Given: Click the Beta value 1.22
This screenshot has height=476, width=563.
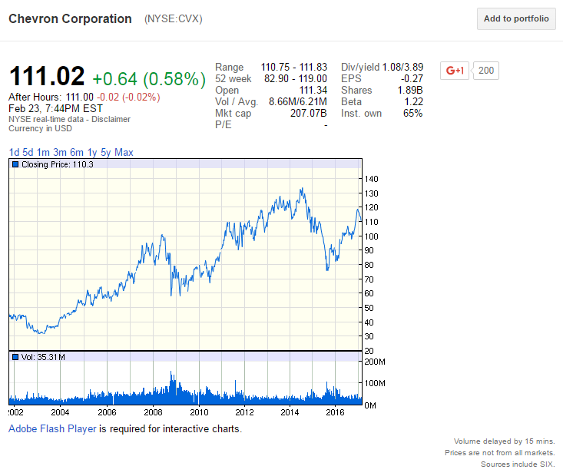Looking at the screenshot, I should click(x=414, y=101).
